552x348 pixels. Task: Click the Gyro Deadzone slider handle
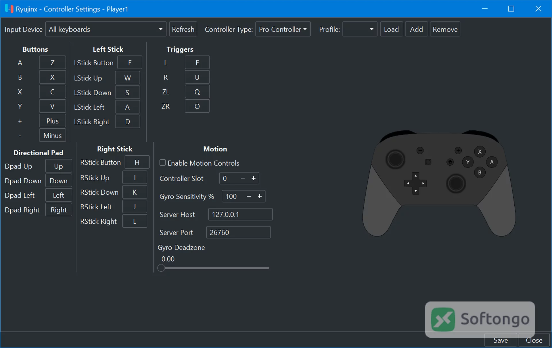click(161, 268)
